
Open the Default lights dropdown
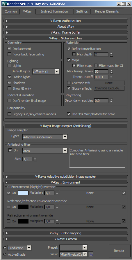(x=46, y=71)
